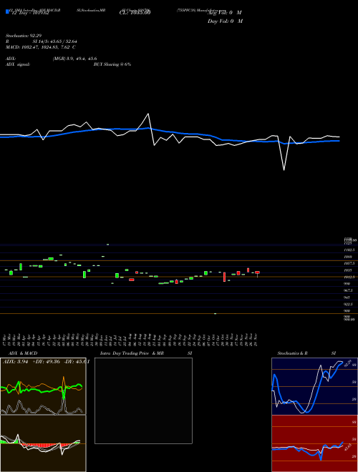Click the 'Avg Vol: 0 M' label
The height and width of the screenshot is (472, 358).
[225, 13]
